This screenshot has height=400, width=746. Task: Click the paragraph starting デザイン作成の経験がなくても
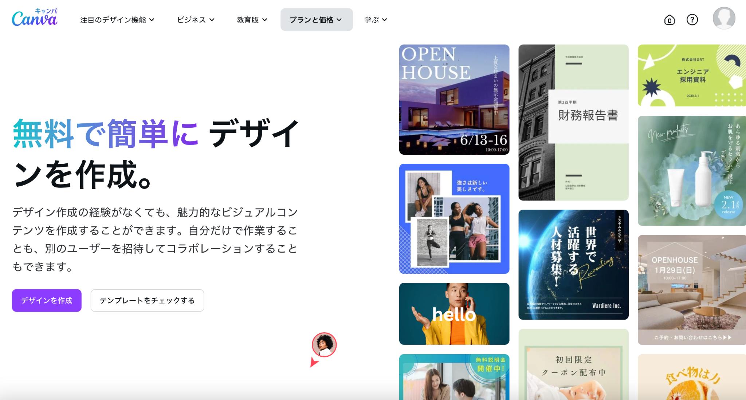tap(155, 239)
